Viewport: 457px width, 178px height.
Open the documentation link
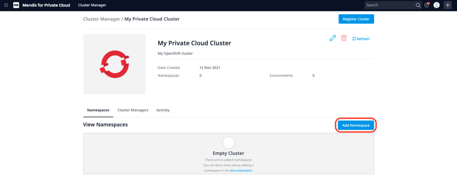241,171
